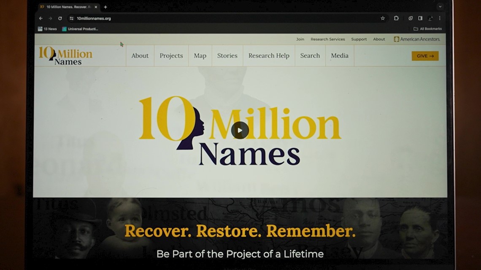This screenshot has height=270, width=481.
Task: Open the Stories navigation item
Action: pos(227,56)
